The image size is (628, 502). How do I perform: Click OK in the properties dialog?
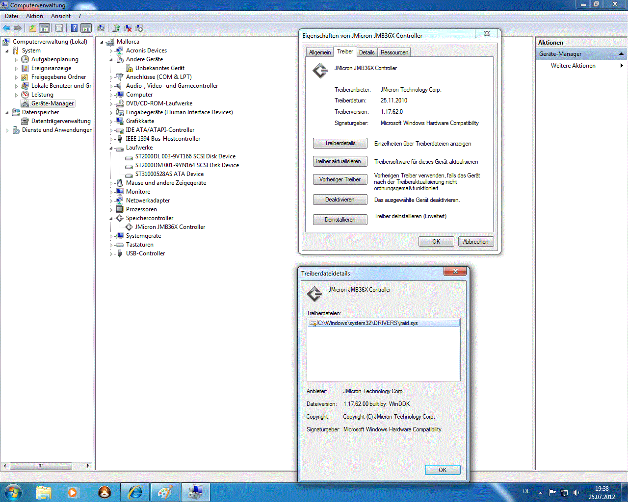[x=436, y=242]
